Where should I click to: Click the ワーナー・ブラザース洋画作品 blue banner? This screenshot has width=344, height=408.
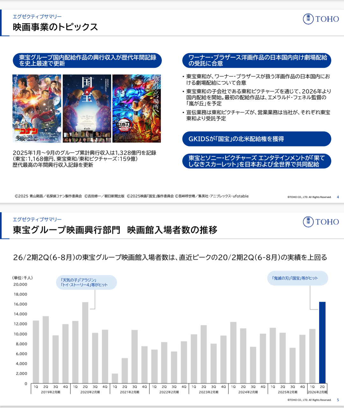257,60
